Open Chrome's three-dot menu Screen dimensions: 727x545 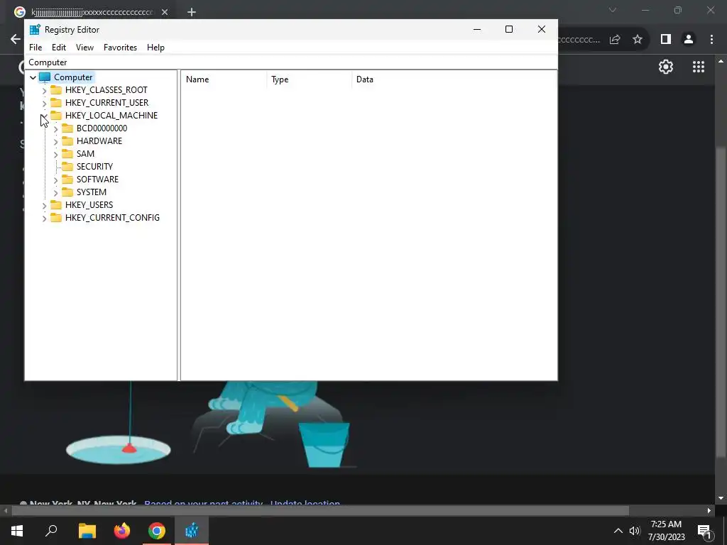point(711,40)
